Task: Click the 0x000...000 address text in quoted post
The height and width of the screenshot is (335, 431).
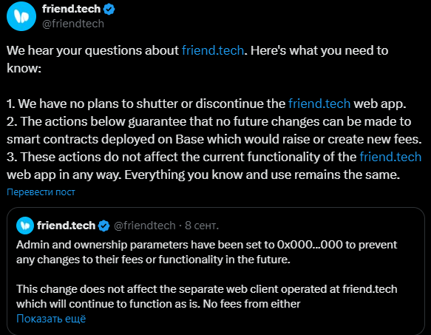Action: tap(310, 245)
